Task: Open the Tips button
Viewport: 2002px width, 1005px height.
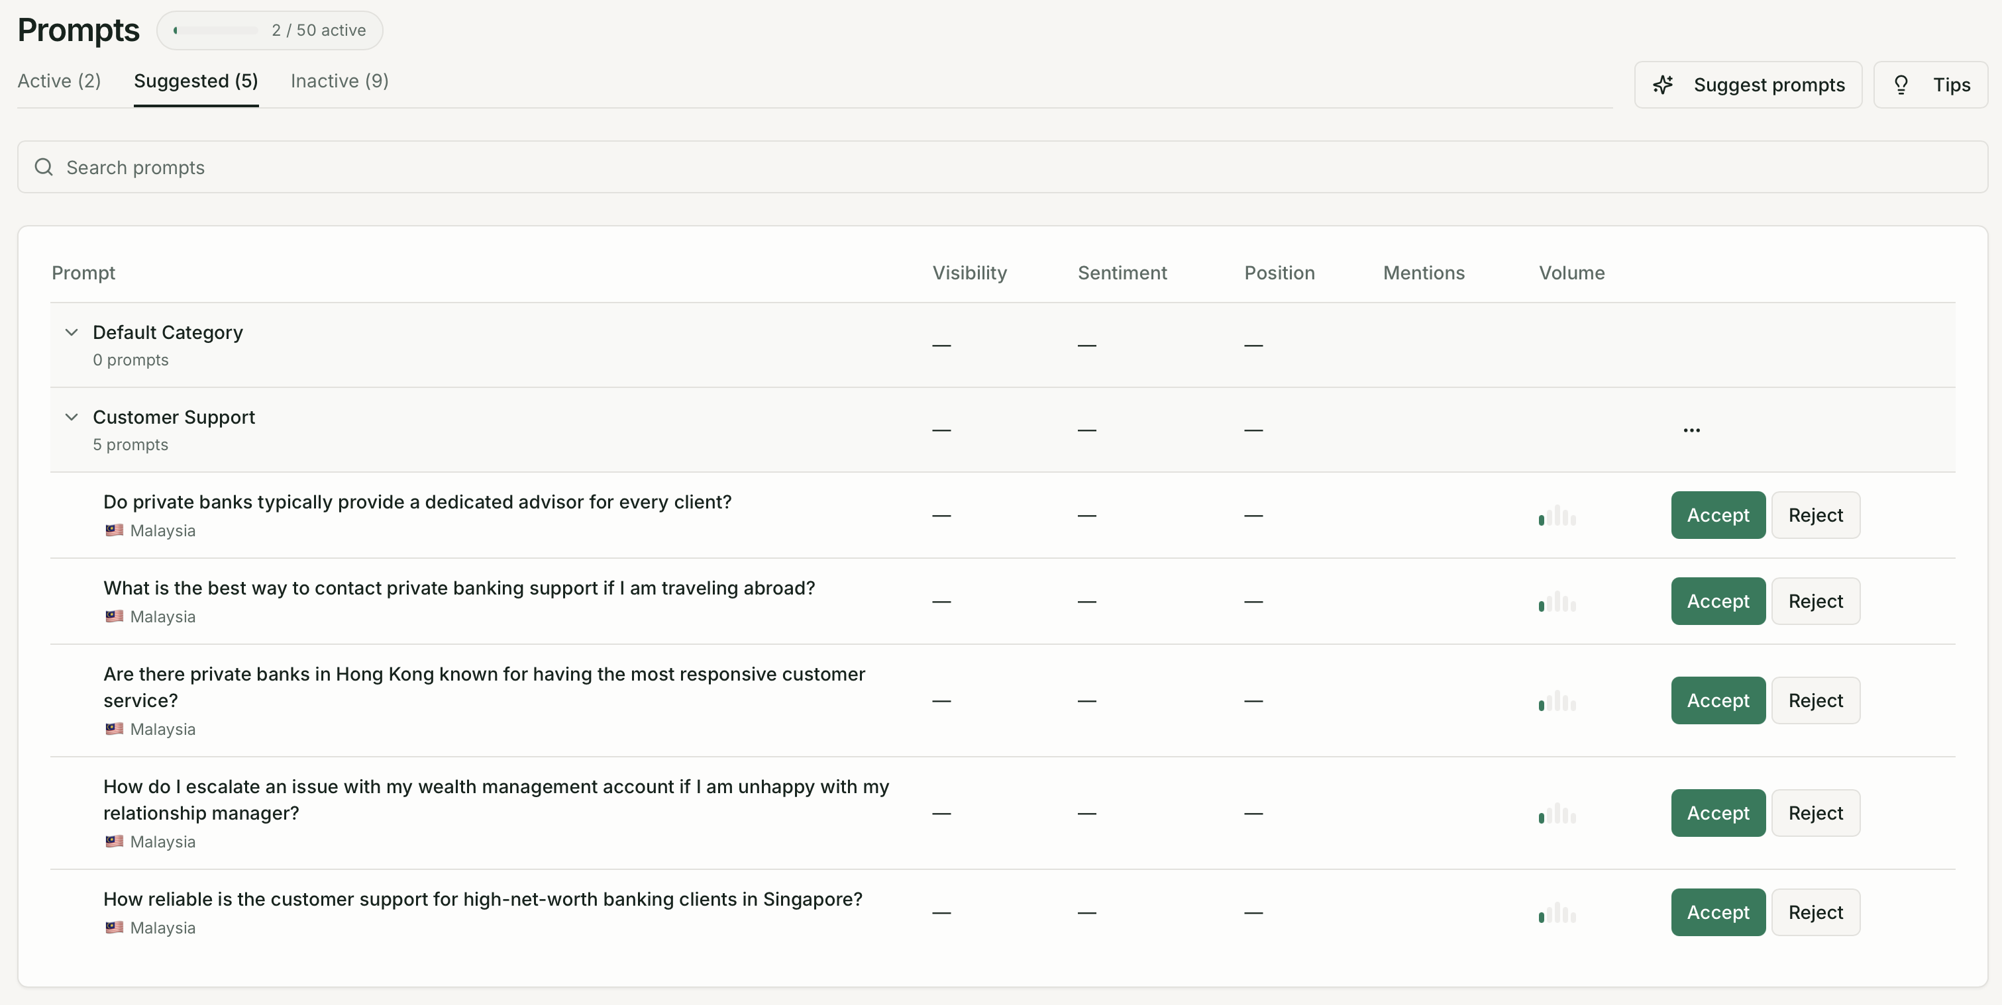Action: (1930, 85)
